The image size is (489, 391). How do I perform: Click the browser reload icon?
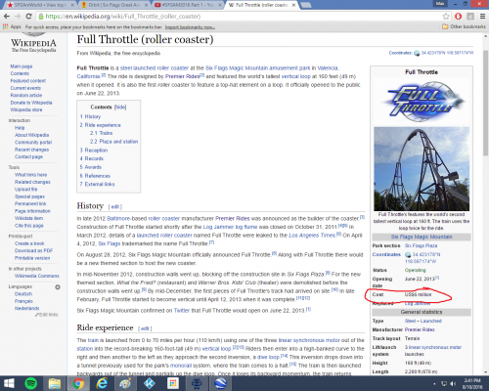(28, 17)
